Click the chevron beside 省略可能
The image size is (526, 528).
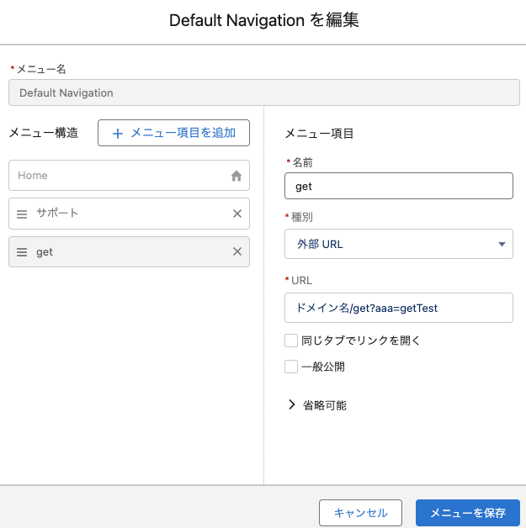pyautogui.click(x=291, y=405)
